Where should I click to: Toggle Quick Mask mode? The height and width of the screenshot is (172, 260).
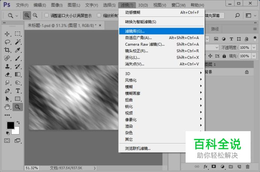(x=7, y=141)
